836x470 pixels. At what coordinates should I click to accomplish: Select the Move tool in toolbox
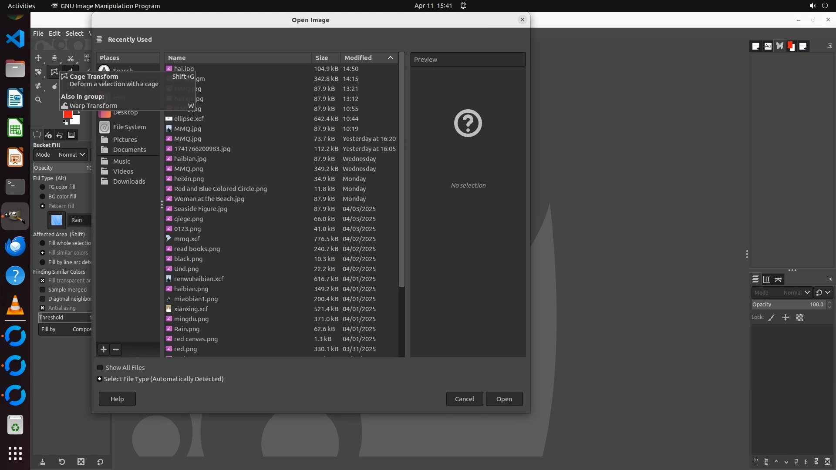tap(38, 58)
